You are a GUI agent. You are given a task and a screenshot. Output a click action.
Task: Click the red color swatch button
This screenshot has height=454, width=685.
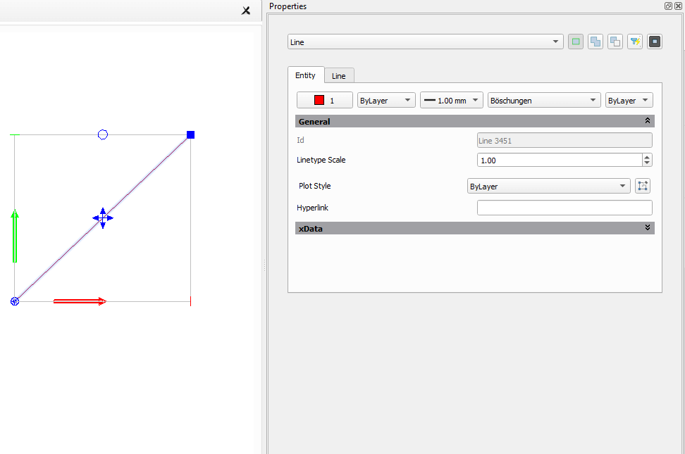324,101
